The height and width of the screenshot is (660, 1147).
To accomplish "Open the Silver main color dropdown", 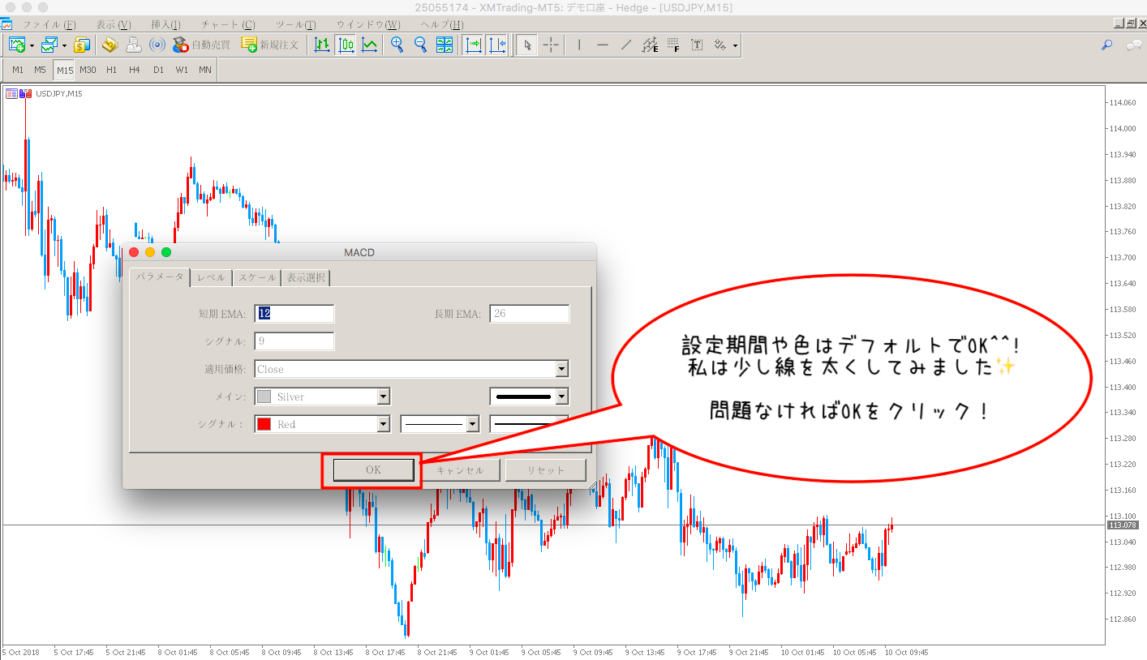I will [384, 396].
